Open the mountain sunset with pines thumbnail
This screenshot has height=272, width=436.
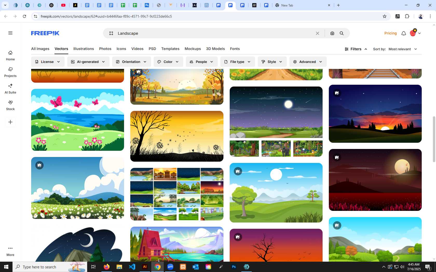click(x=375, y=114)
